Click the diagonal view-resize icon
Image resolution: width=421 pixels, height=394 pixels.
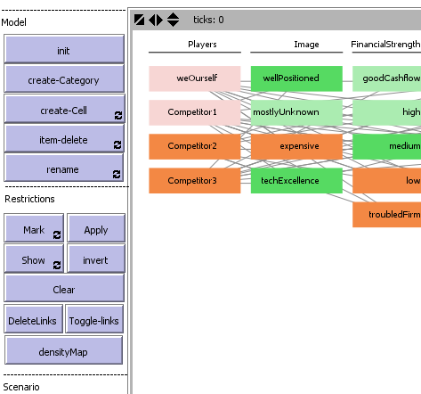139,20
